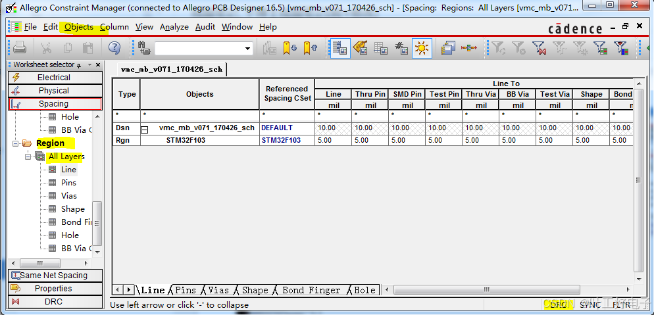Click the Print toolbar icon

tap(19, 48)
